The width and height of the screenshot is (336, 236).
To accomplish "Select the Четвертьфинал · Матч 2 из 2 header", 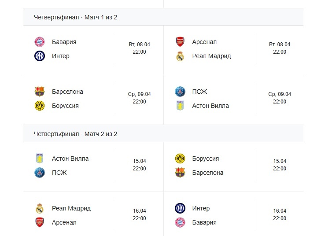I will point(76,134).
